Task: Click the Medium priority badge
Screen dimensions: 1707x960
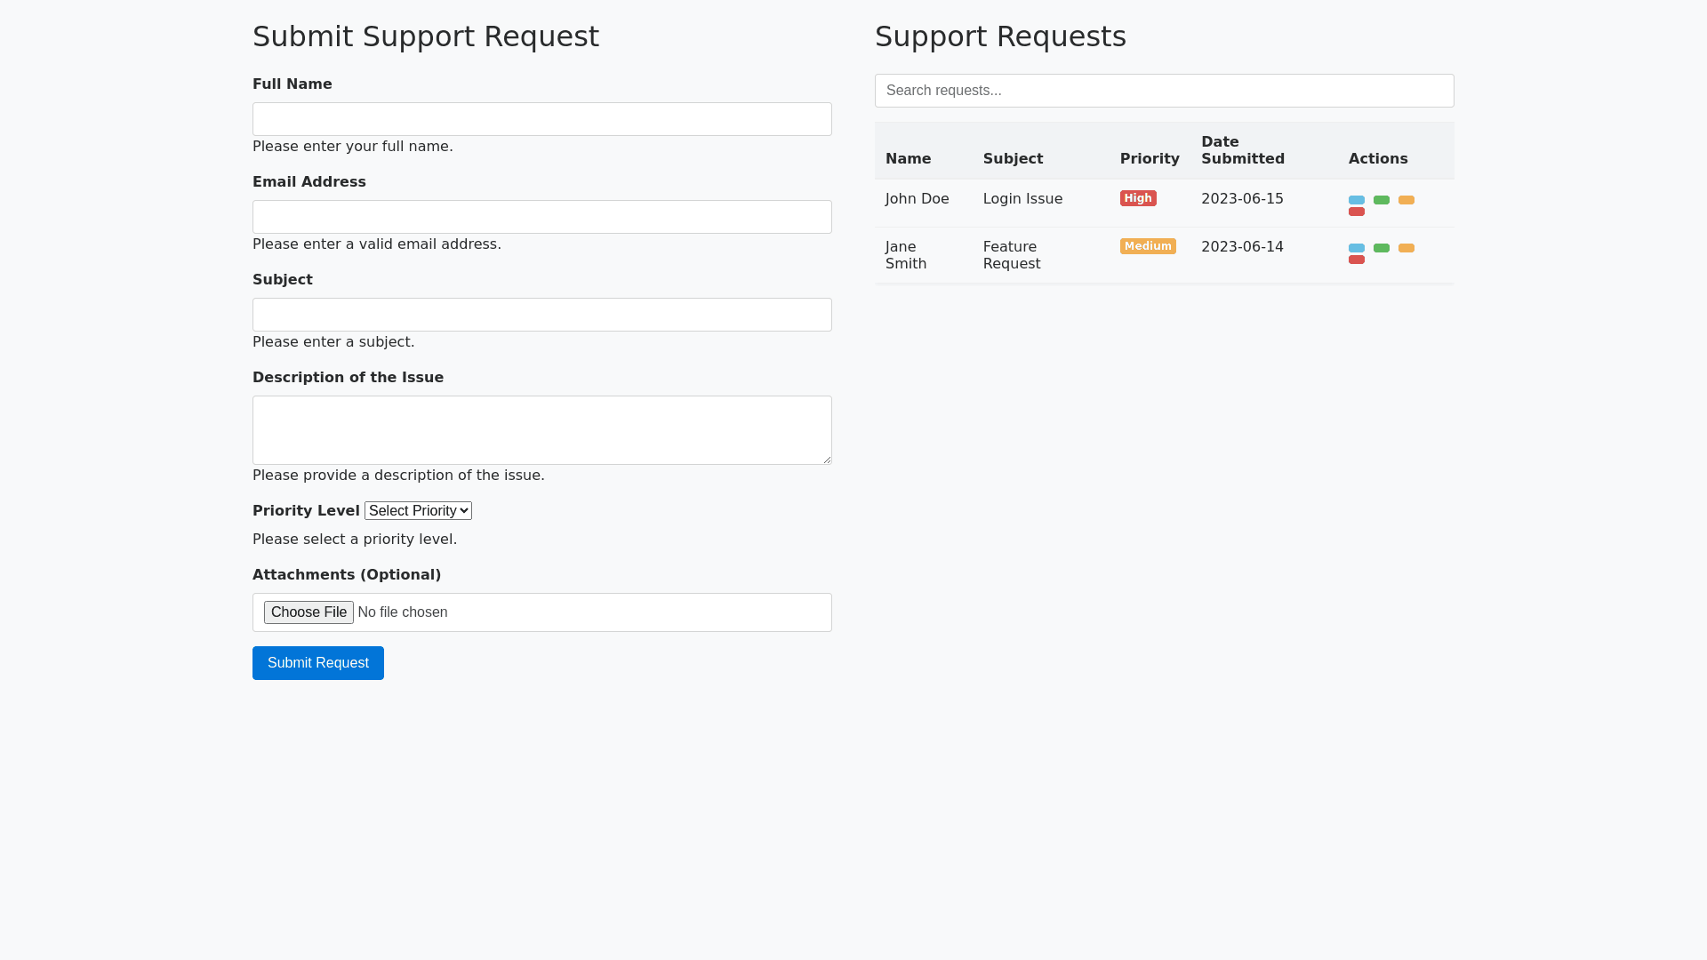Action: (x=1147, y=246)
